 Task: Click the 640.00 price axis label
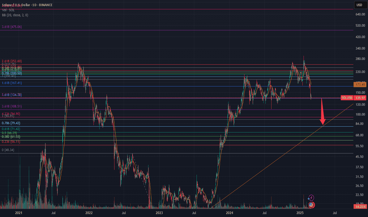[360, 14]
